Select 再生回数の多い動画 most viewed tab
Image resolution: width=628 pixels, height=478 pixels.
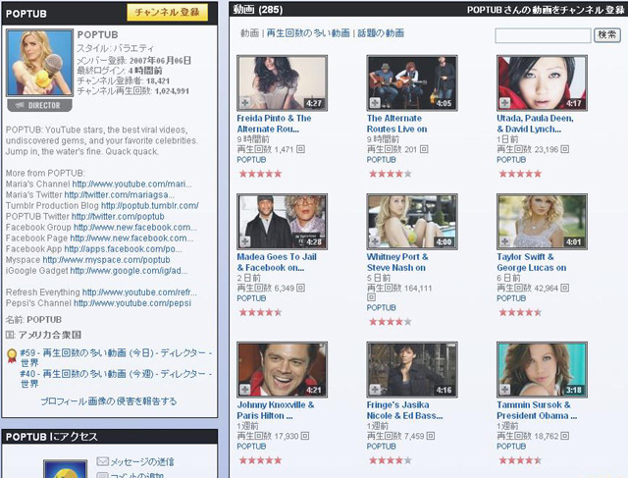click(308, 33)
